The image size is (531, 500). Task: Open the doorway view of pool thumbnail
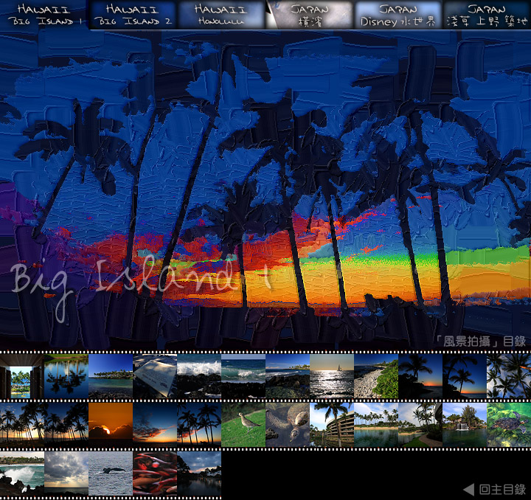[21, 376]
